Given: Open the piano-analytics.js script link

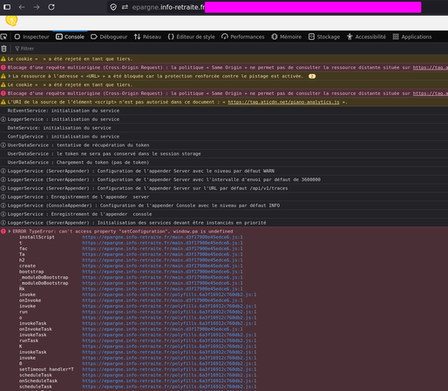Looking at the screenshot, I should pos(283,102).
